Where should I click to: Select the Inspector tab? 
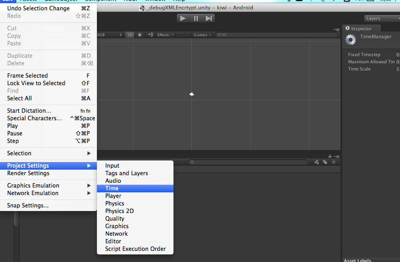pyautogui.click(x=361, y=29)
